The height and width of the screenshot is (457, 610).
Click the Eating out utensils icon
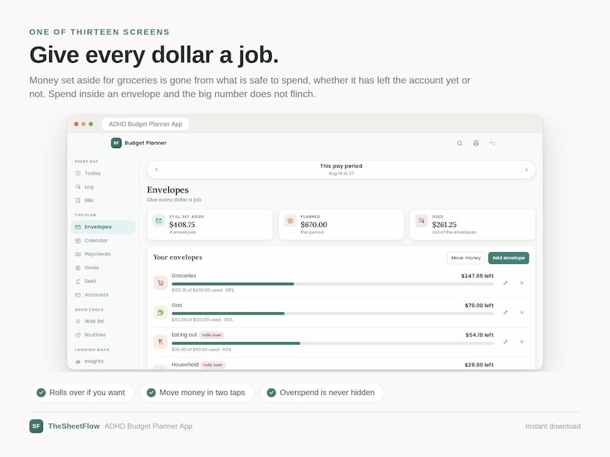click(161, 342)
